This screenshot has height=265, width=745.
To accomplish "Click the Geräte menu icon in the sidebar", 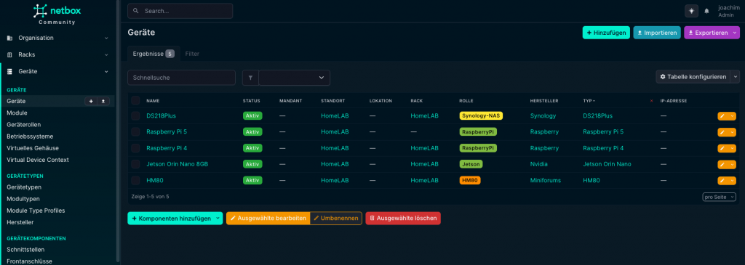I will tap(10, 72).
